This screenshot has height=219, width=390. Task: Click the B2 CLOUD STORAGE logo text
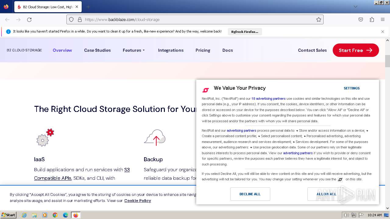coord(24,50)
